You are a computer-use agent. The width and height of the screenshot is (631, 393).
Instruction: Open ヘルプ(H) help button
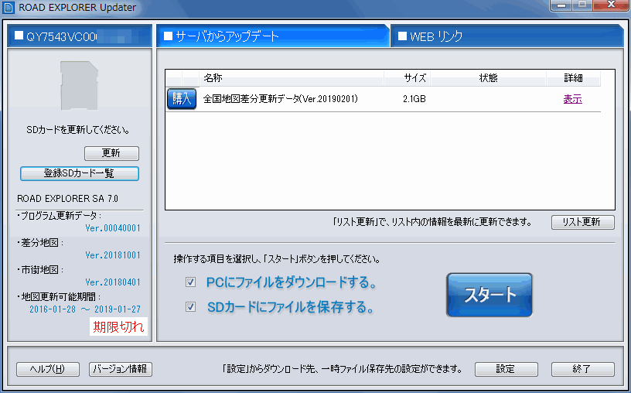[x=48, y=369]
